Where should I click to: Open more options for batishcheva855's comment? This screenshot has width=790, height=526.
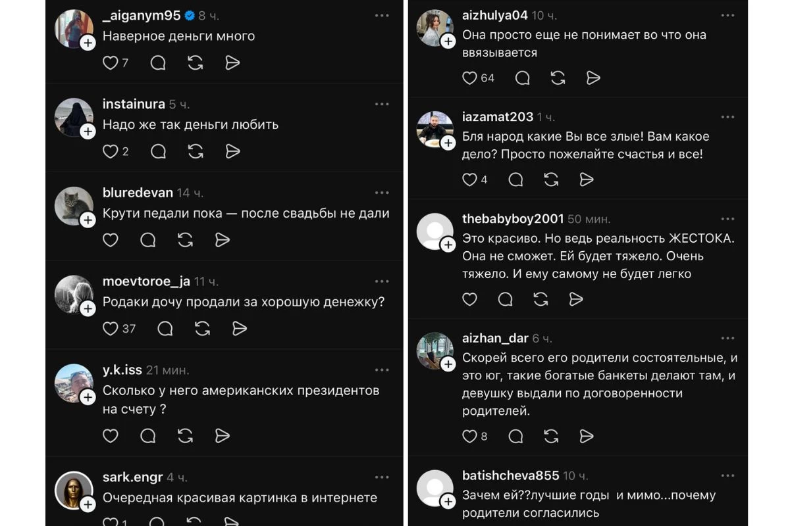point(727,475)
